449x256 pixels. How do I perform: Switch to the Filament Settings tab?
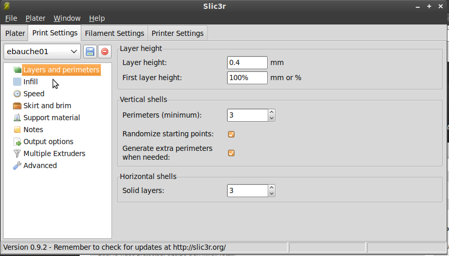click(114, 33)
